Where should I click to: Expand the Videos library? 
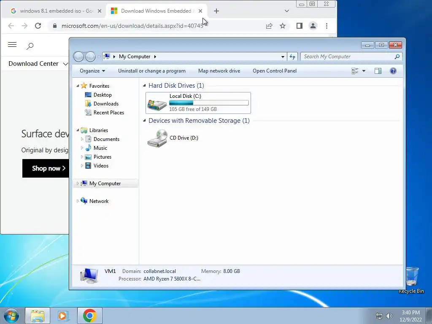coord(82,165)
